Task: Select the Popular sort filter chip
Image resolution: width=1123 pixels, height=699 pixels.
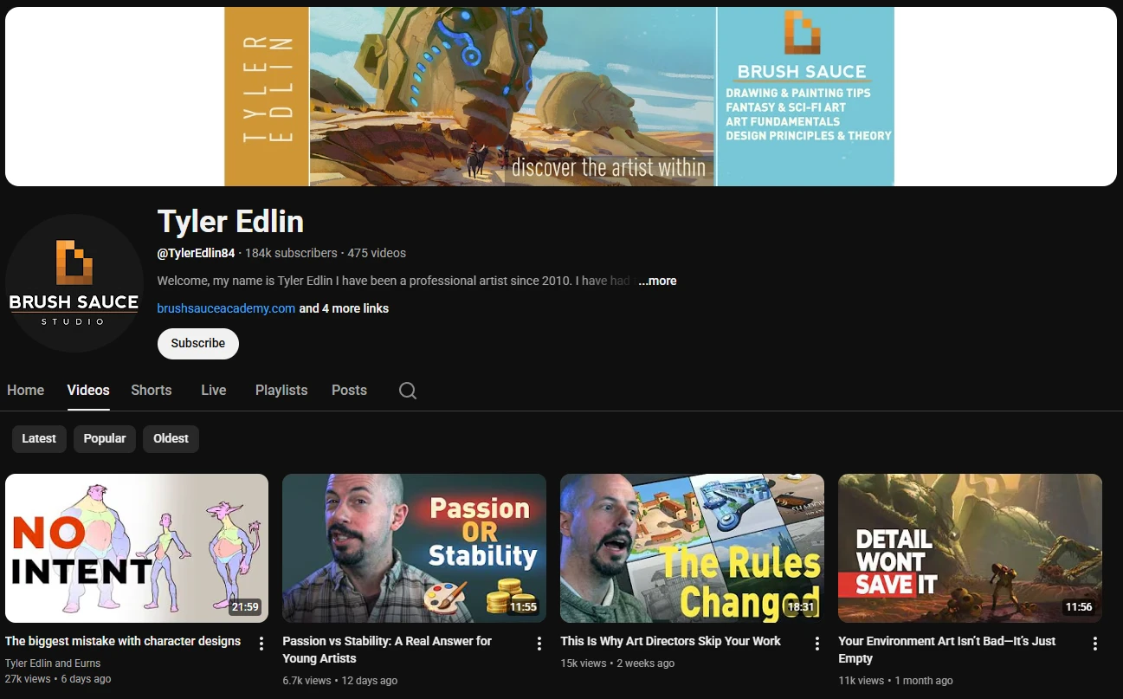Action: [105, 438]
